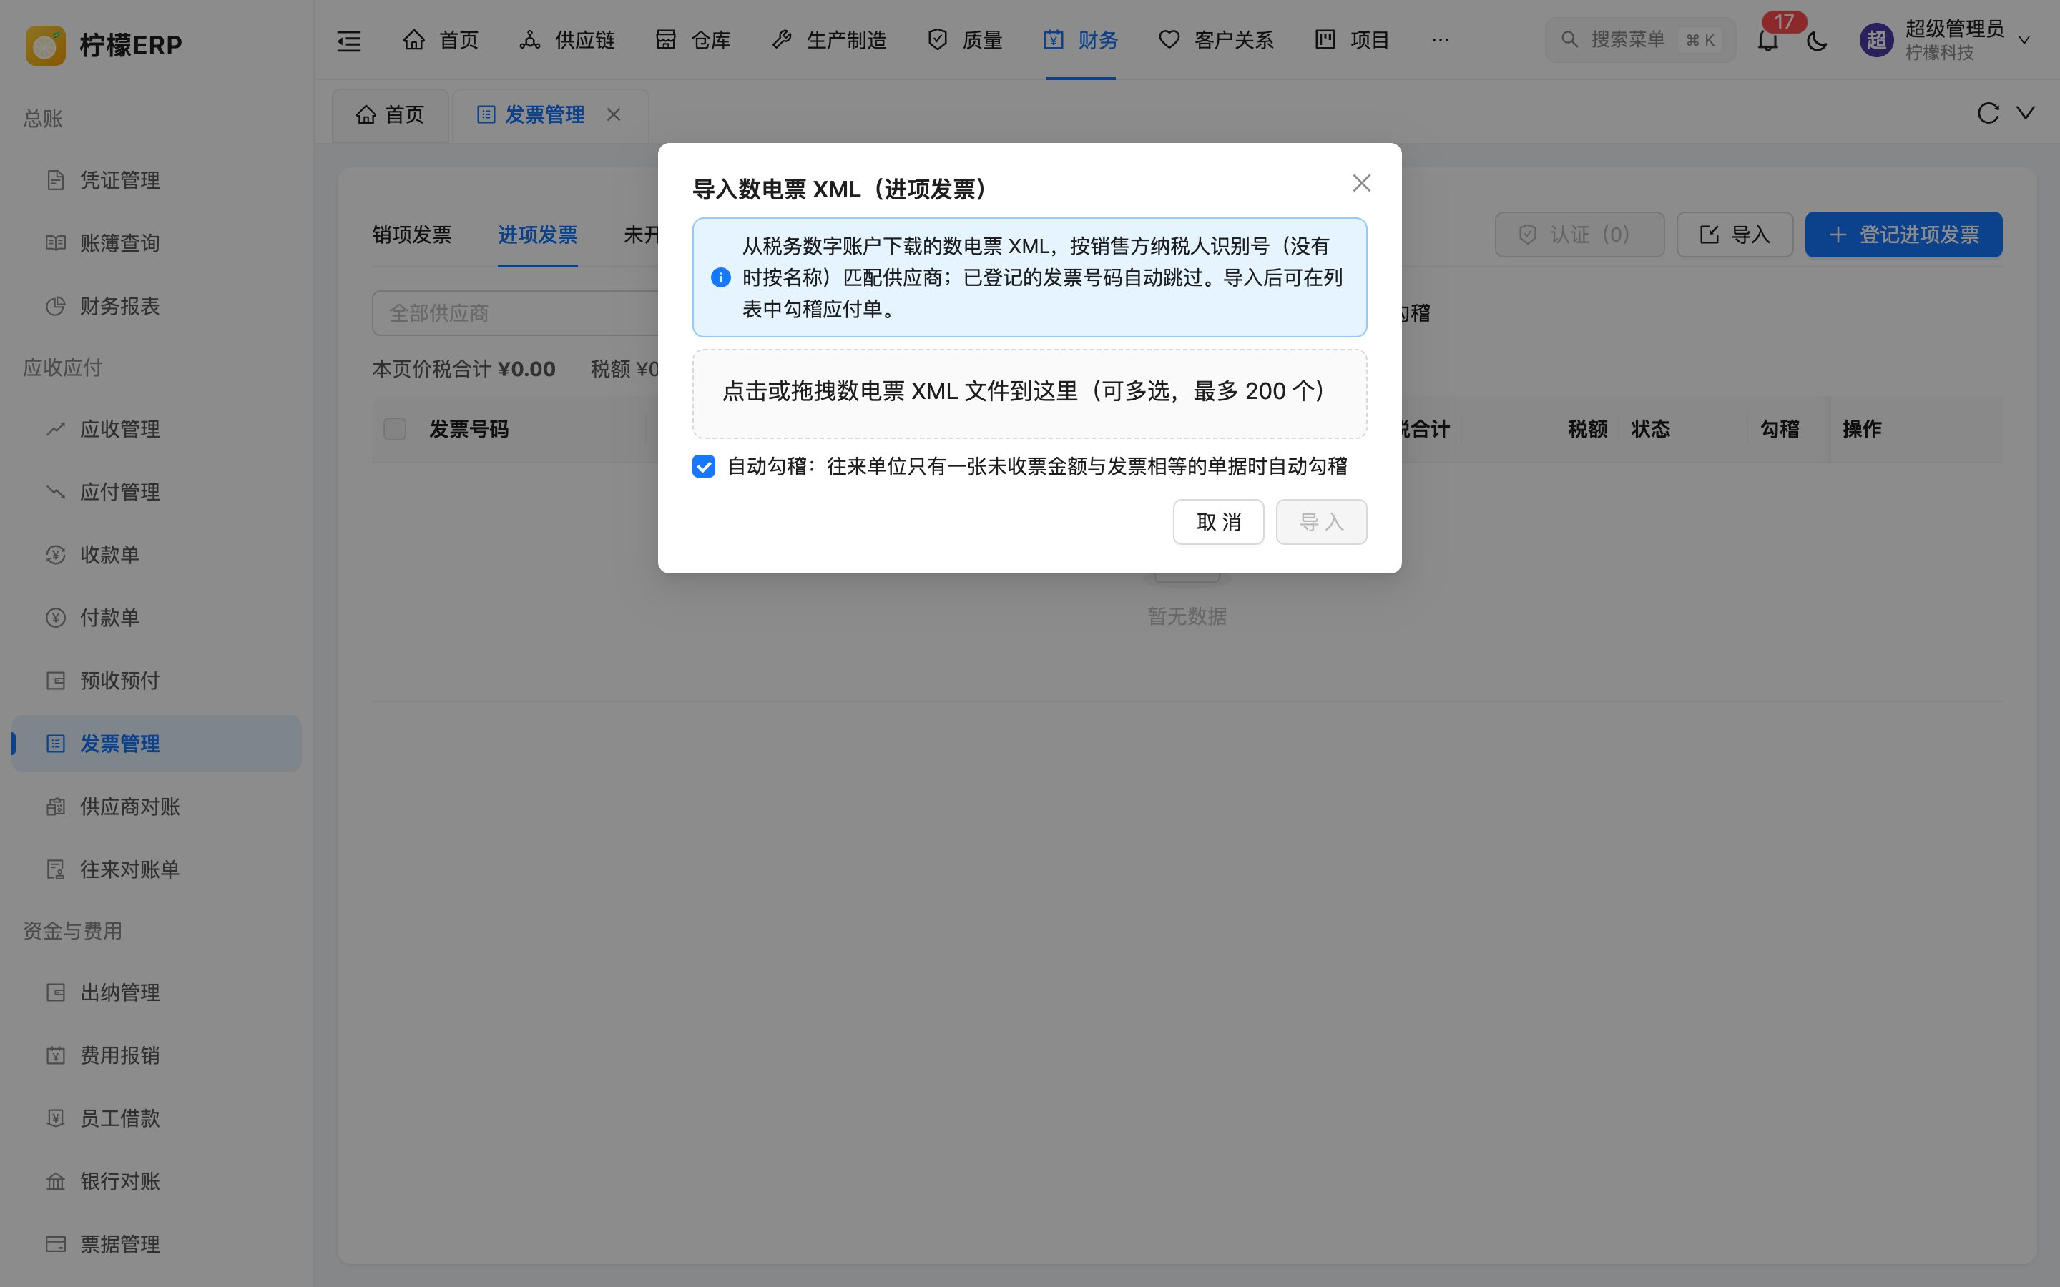The height and width of the screenshot is (1287, 2060).
Task: Click the 超 user avatar
Action: tap(1876, 40)
